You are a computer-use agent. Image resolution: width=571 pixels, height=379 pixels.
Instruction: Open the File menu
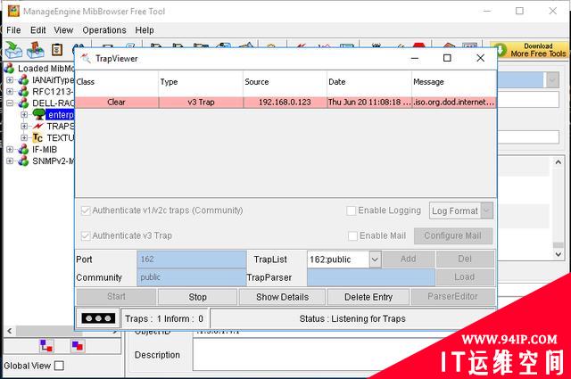(x=13, y=29)
